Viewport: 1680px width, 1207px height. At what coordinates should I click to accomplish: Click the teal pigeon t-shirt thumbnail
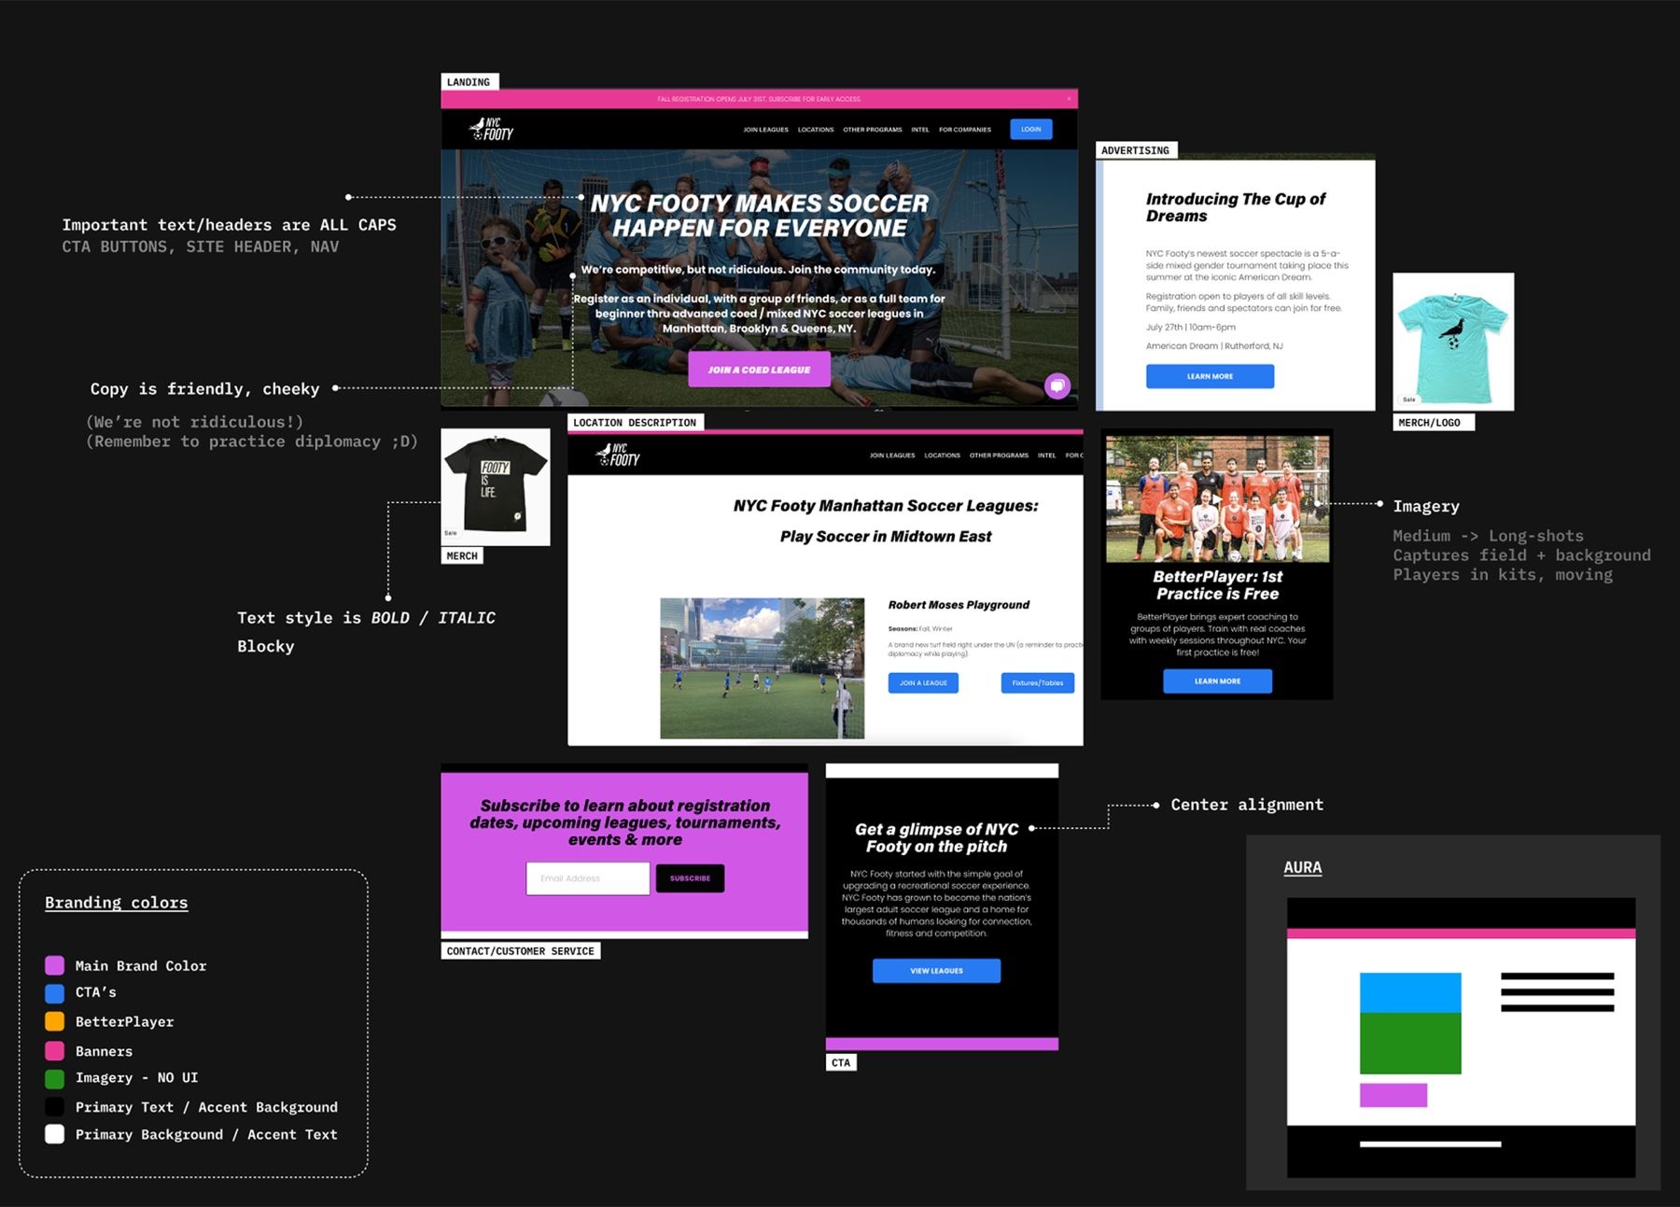pyautogui.click(x=1453, y=342)
